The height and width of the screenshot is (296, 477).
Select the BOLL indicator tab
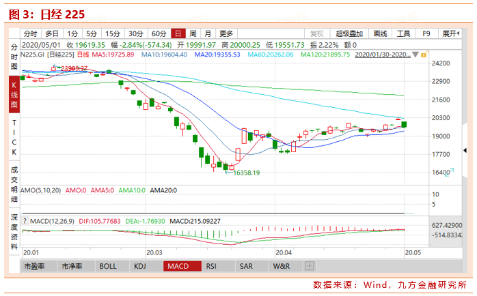click(x=108, y=266)
